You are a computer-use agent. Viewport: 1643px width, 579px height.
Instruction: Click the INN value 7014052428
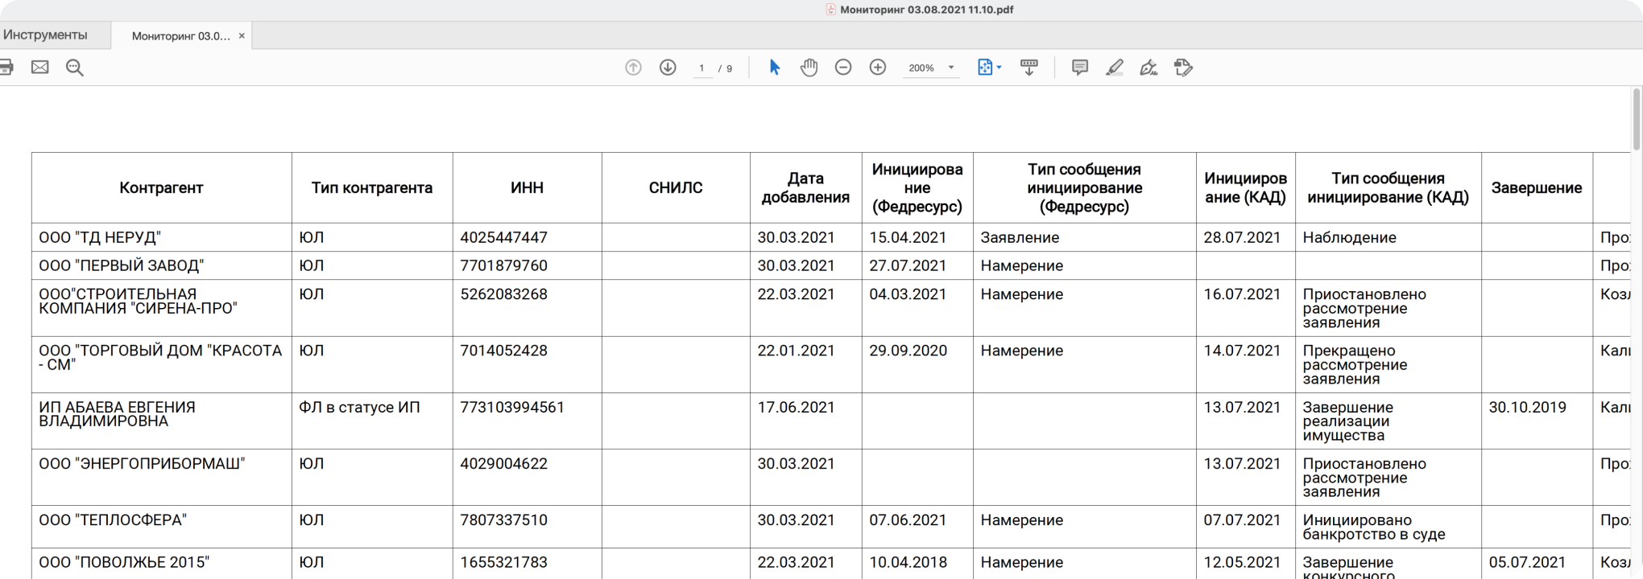[x=503, y=351]
